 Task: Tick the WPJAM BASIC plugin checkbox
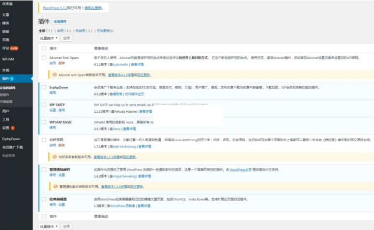(x=44, y=122)
